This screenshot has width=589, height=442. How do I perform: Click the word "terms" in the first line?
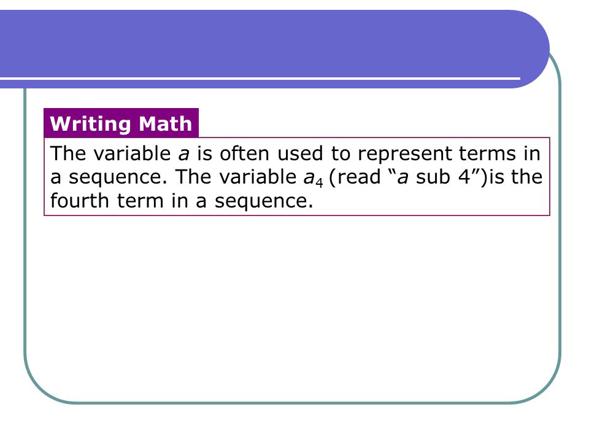tap(488, 153)
